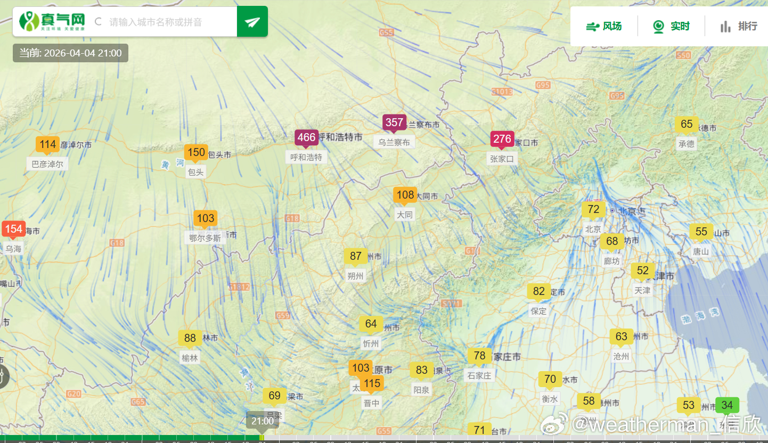Click the 87 AQI marker for 朔州
Screen dimensions: 768x443
tap(356, 256)
